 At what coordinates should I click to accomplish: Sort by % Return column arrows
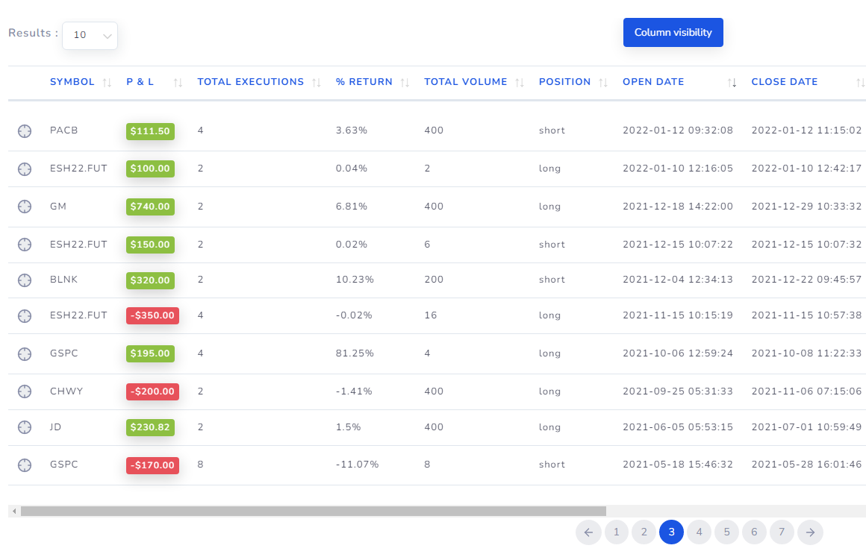[x=405, y=83]
